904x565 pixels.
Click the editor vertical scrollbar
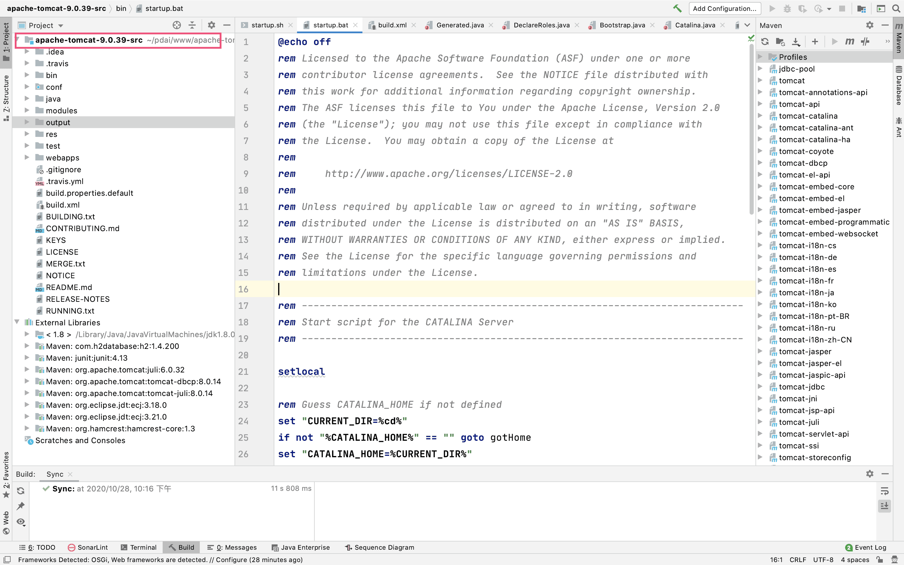(x=751, y=129)
